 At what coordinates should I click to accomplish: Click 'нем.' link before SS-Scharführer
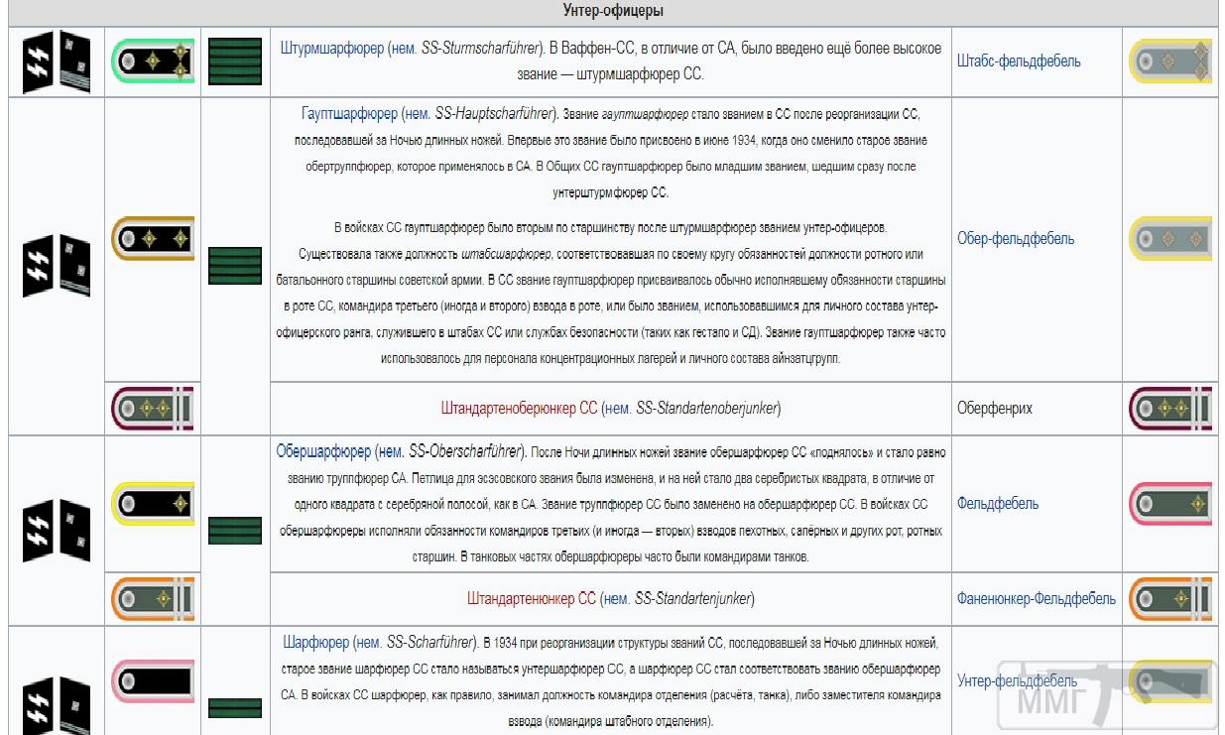(370, 643)
